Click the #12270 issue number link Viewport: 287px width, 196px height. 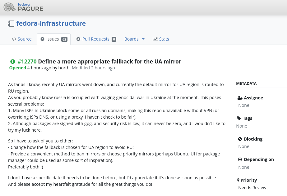pos(27,61)
